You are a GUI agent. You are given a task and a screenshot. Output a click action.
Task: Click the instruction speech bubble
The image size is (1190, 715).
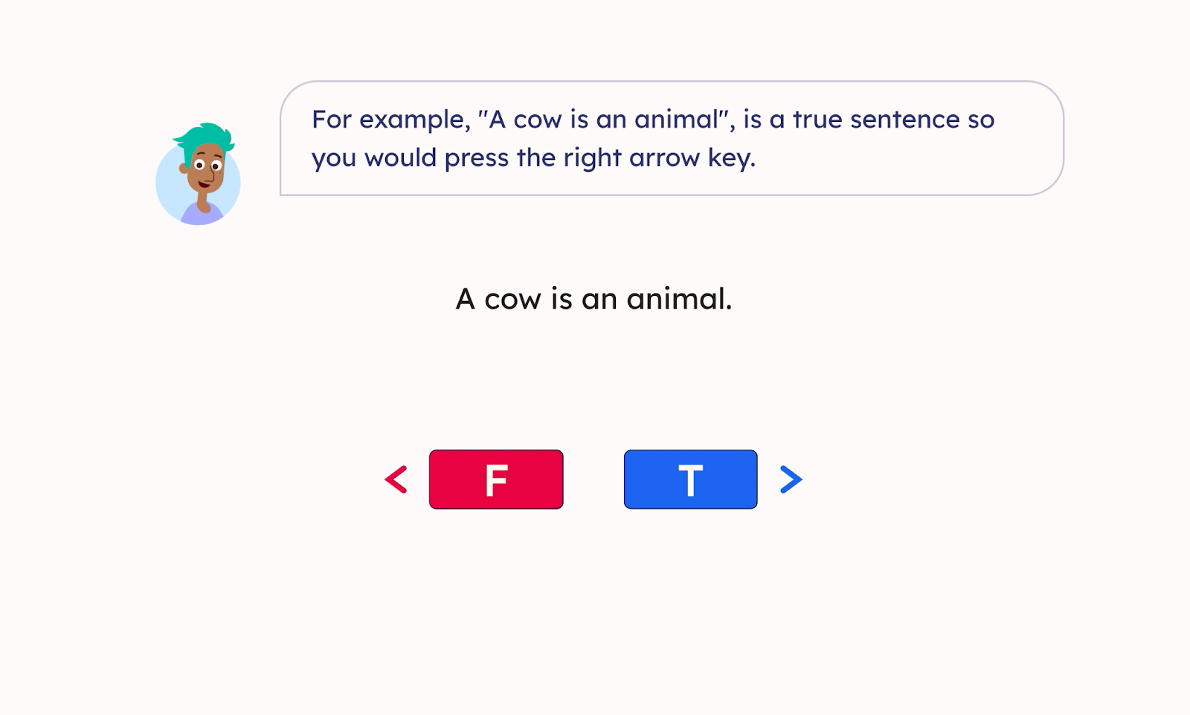pyautogui.click(x=671, y=138)
